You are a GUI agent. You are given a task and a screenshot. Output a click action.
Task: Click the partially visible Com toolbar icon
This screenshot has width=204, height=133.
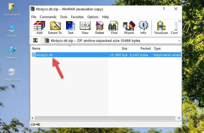coord(174,28)
